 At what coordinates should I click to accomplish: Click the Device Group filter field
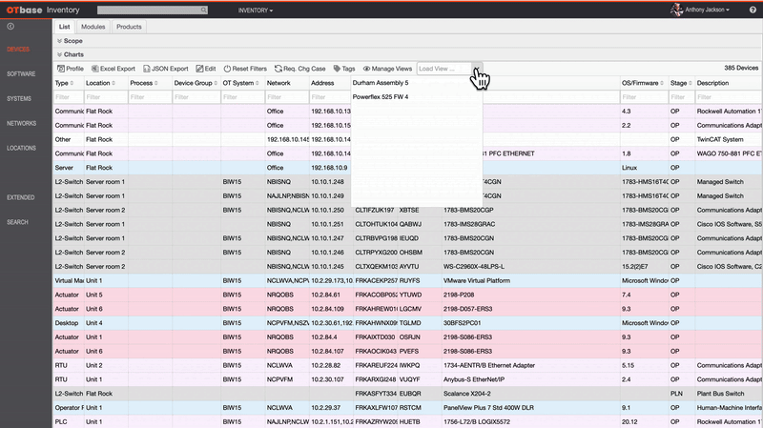pos(196,97)
